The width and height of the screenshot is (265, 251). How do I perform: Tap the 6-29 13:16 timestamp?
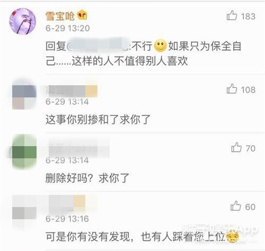click(x=67, y=219)
